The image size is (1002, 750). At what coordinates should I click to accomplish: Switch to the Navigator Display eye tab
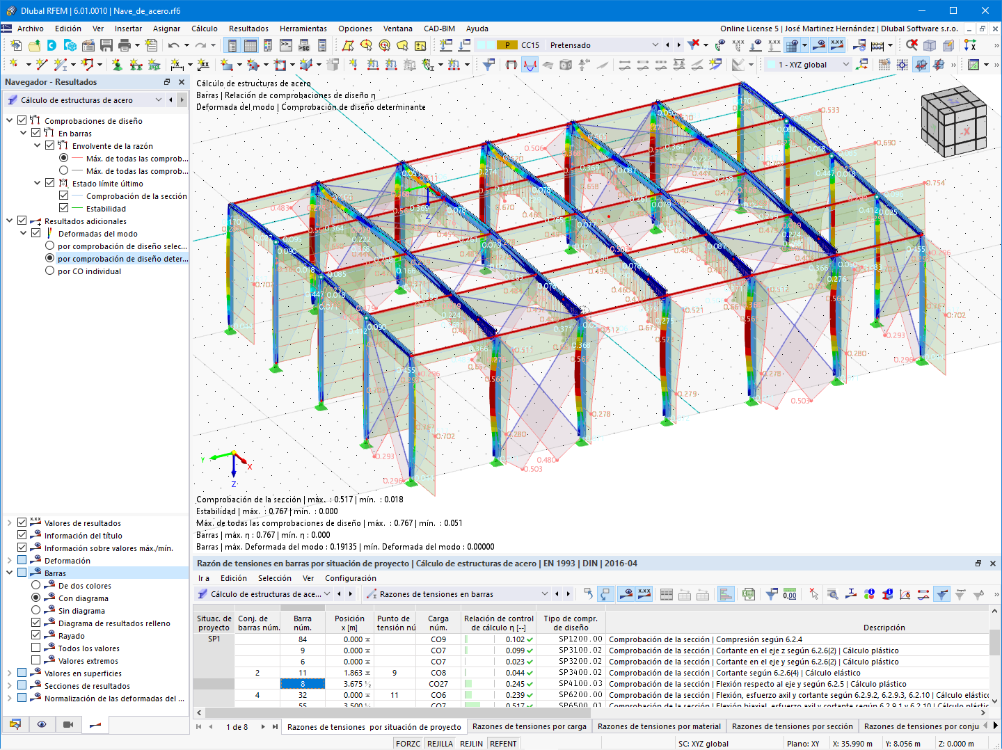[42, 724]
